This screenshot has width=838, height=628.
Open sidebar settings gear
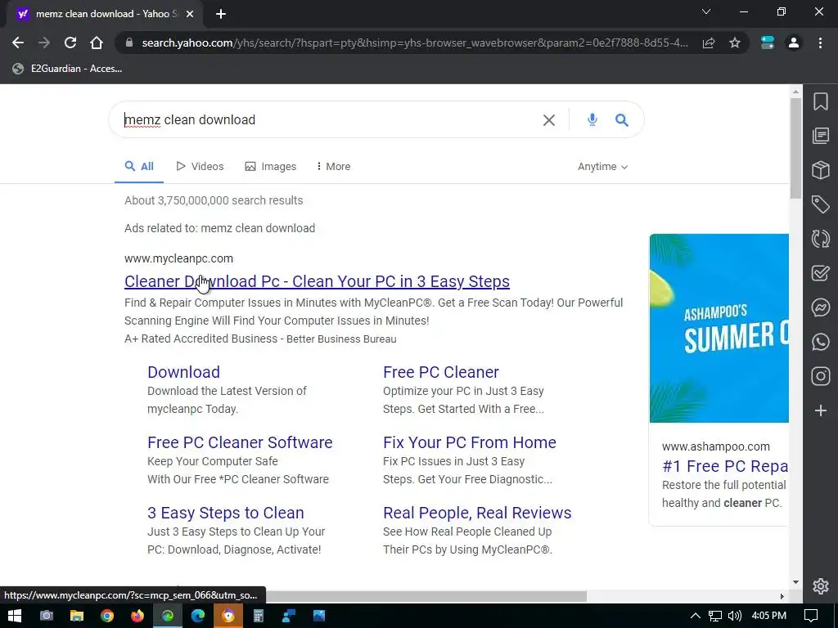click(820, 585)
